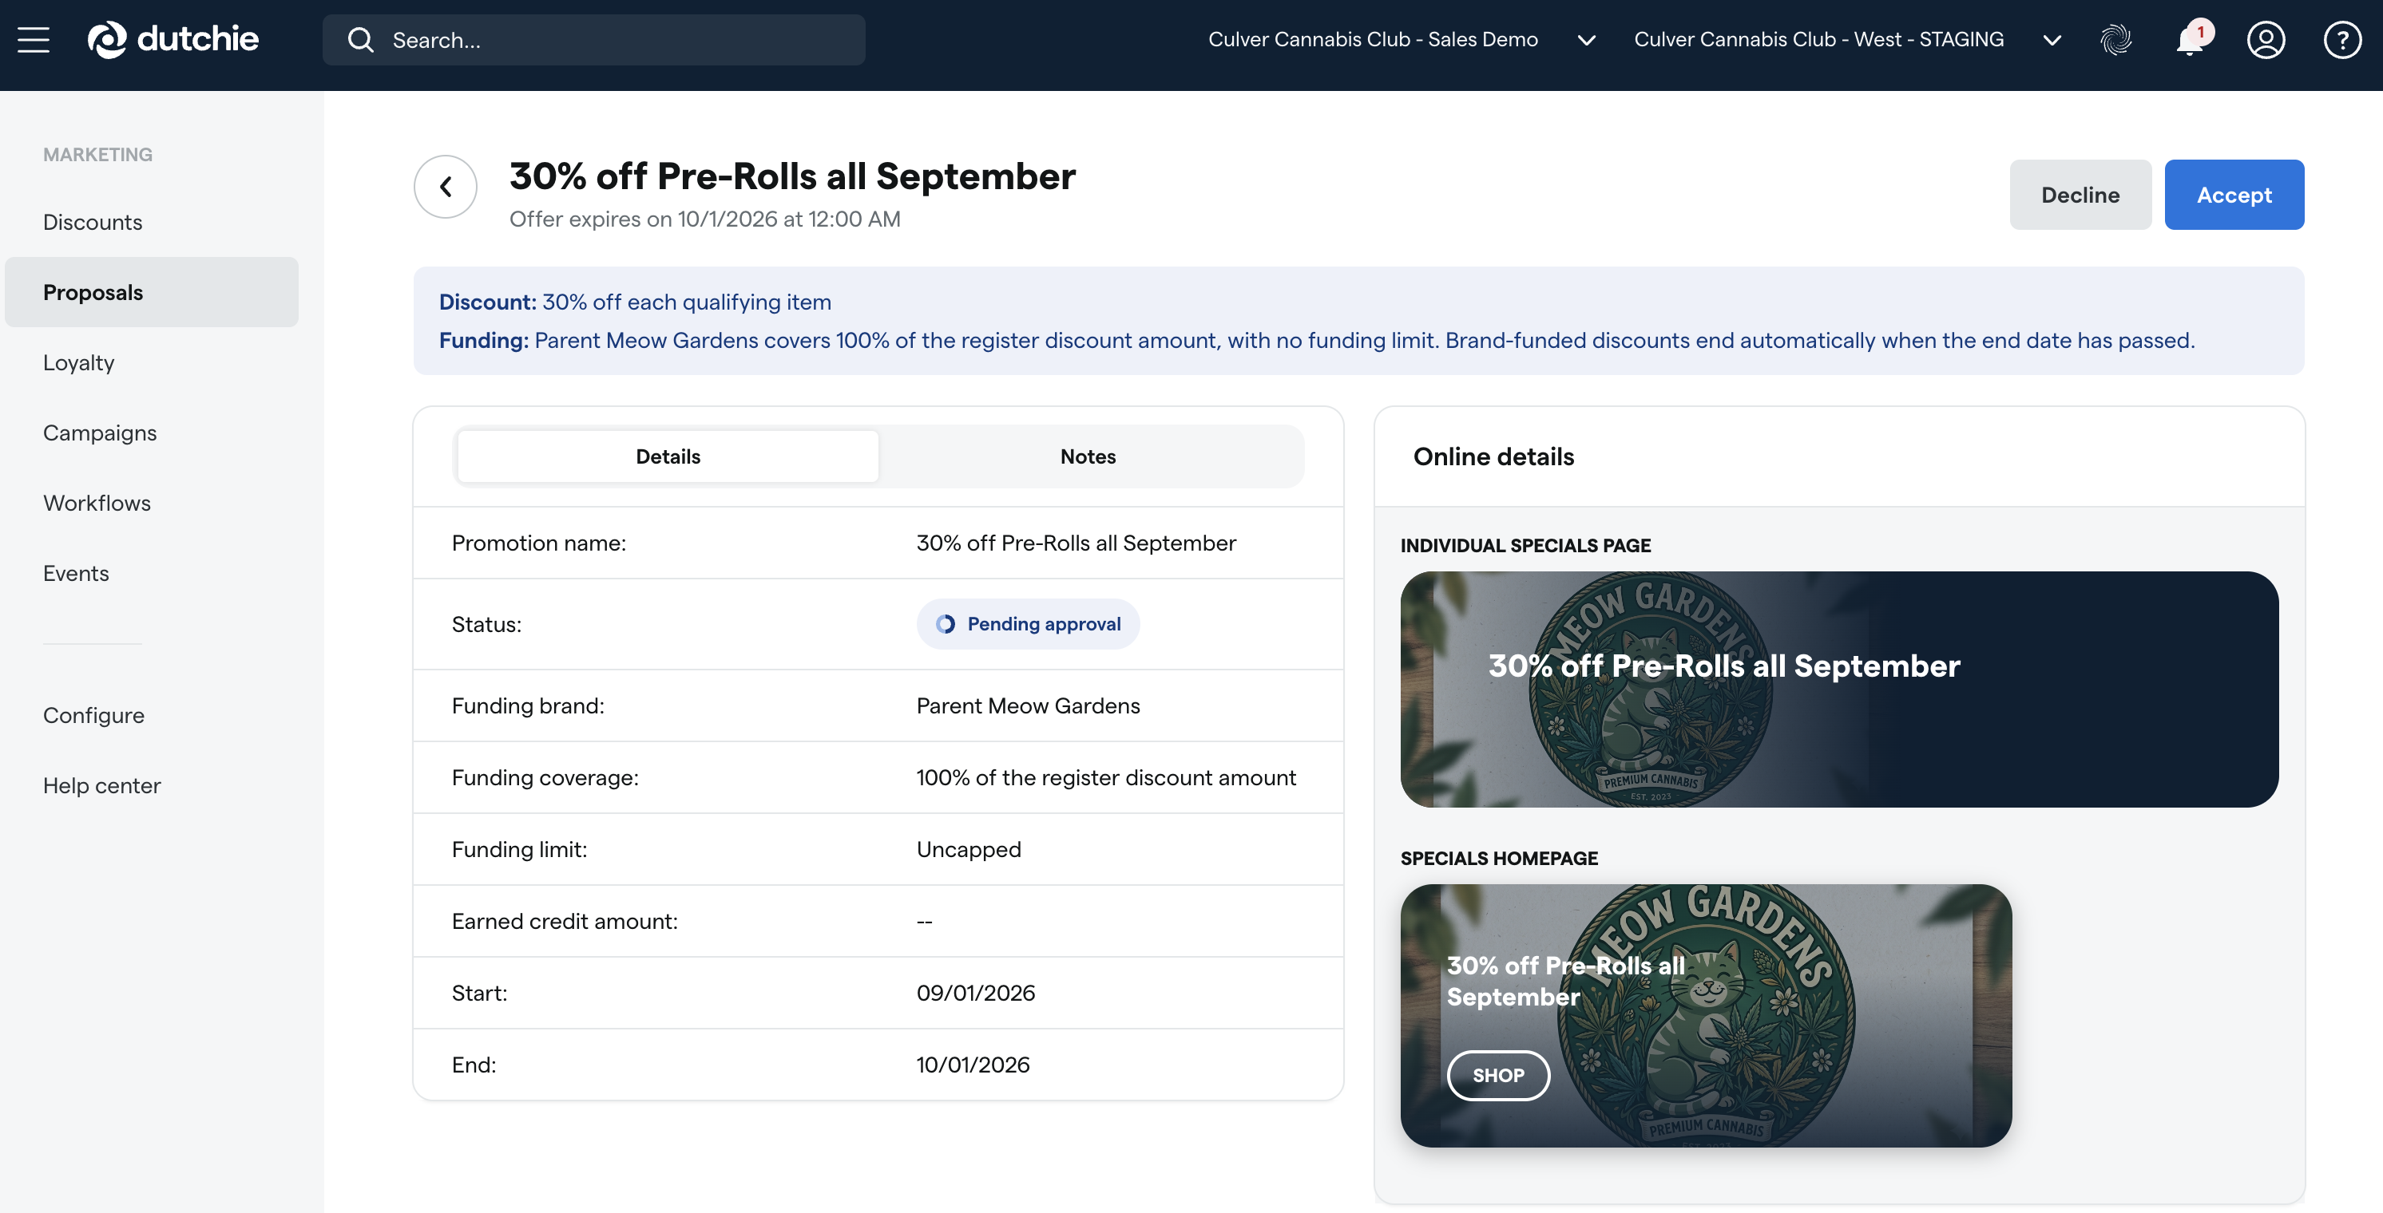Click the offer expiration text
The width and height of the screenshot is (2383, 1213).
705,219
